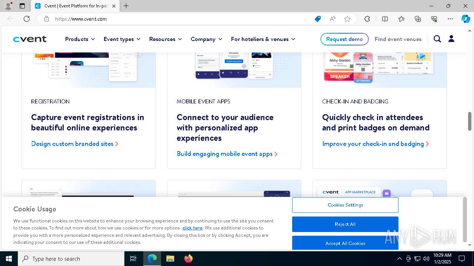Launch Copilot sidebar icon
The height and width of the screenshot is (266, 474).
[465, 19]
